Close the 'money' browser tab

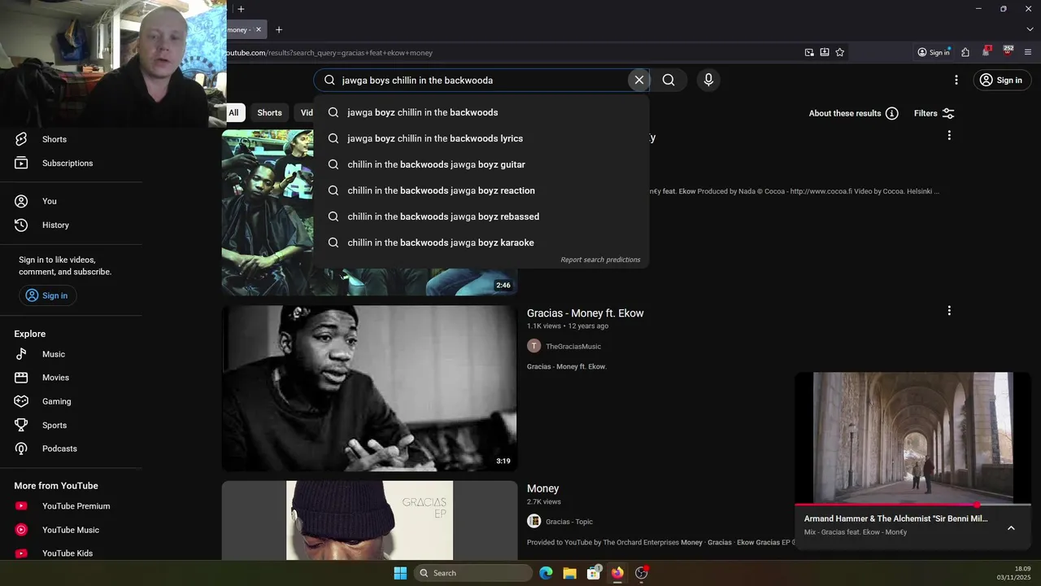(259, 29)
